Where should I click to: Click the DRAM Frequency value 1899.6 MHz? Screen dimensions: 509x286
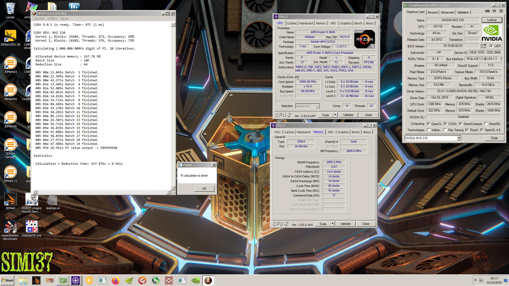click(x=334, y=162)
